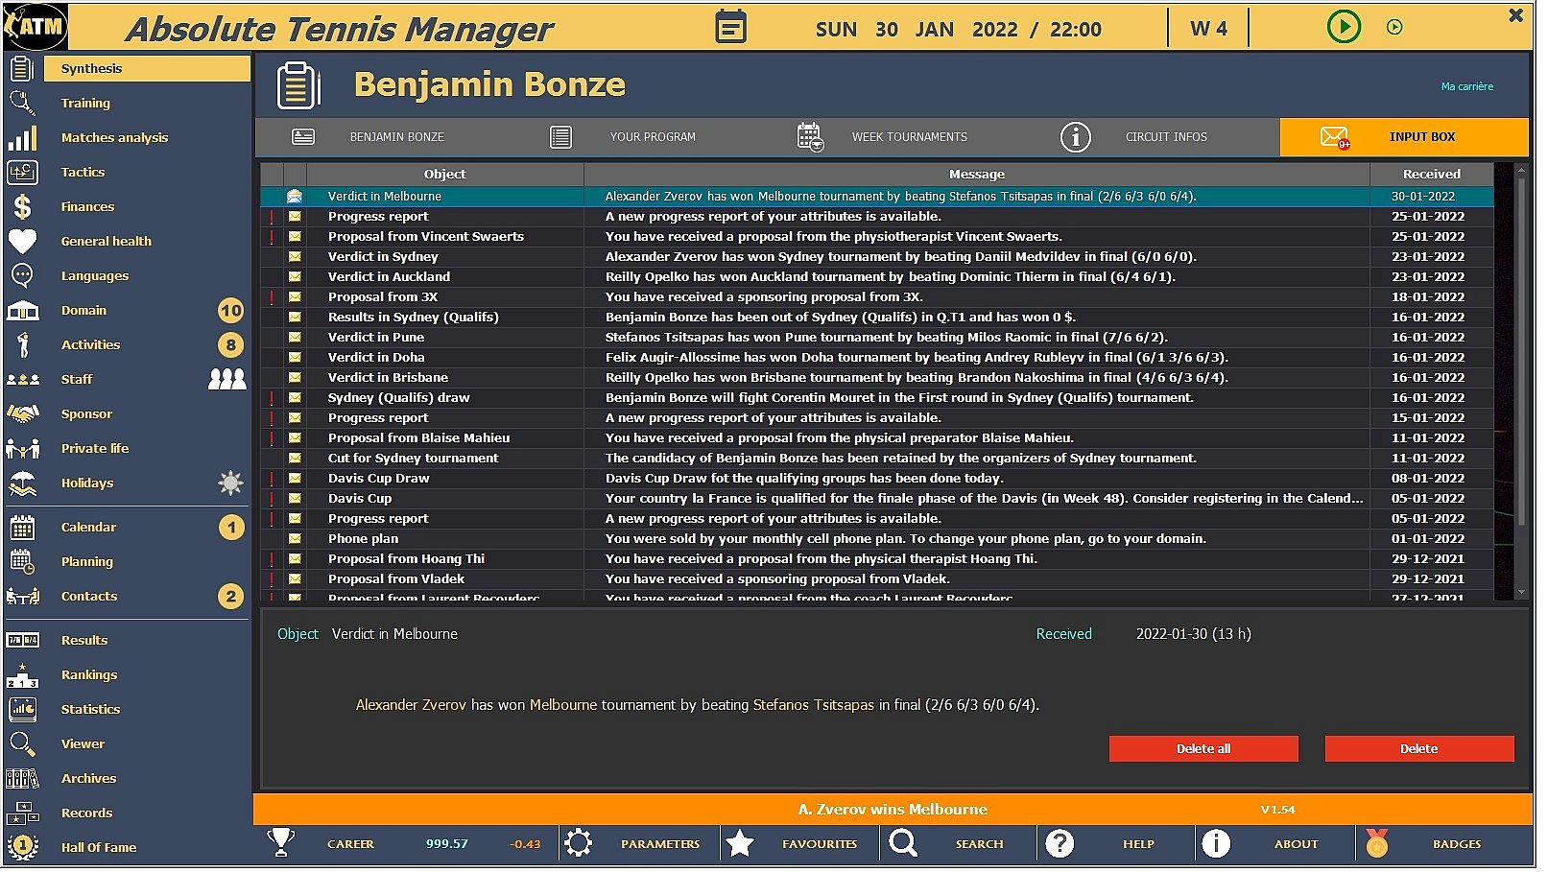This screenshot has width=1548, height=872.
Task: Sort messages by Object column header
Action: (x=444, y=175)
